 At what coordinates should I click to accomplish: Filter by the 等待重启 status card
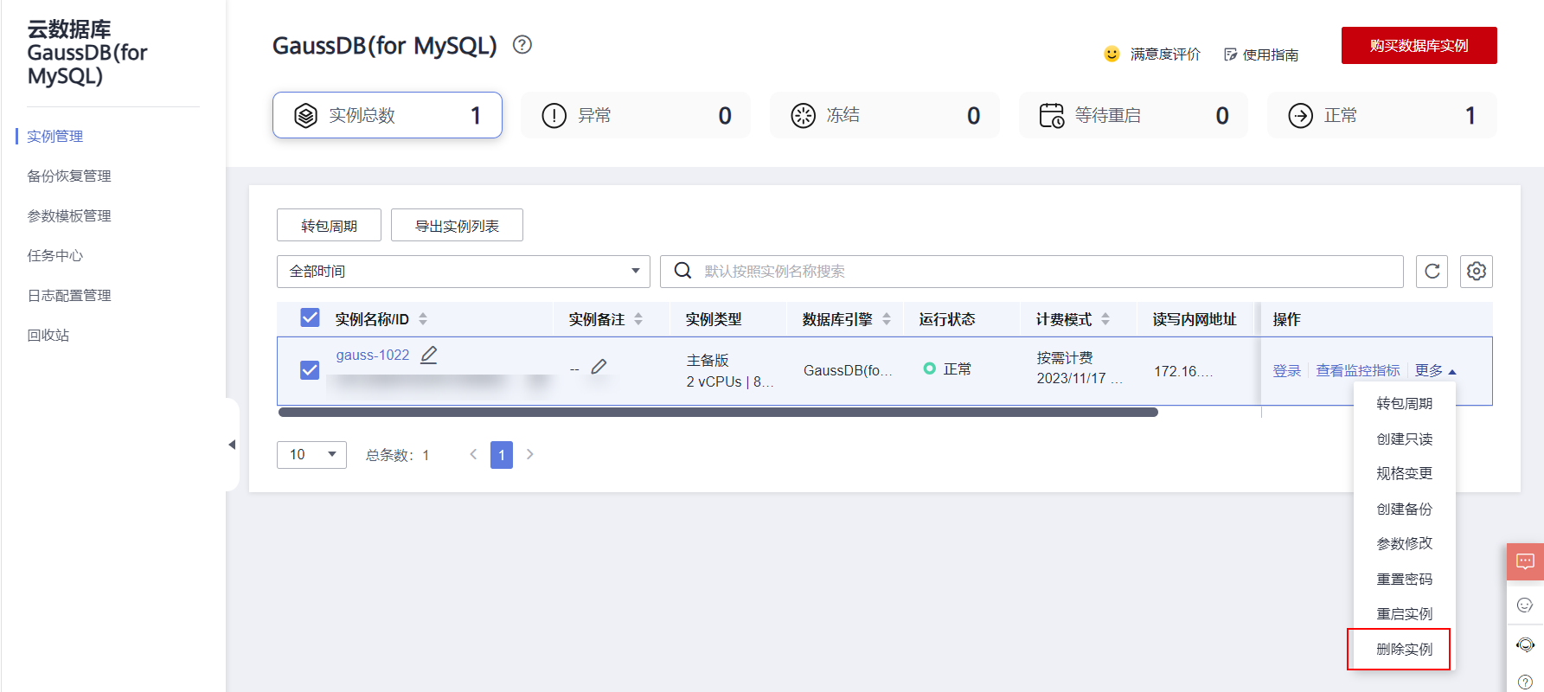point(1133,115)
